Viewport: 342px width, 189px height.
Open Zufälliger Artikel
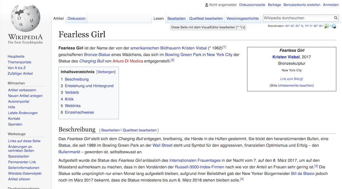[x=20, y=74]
